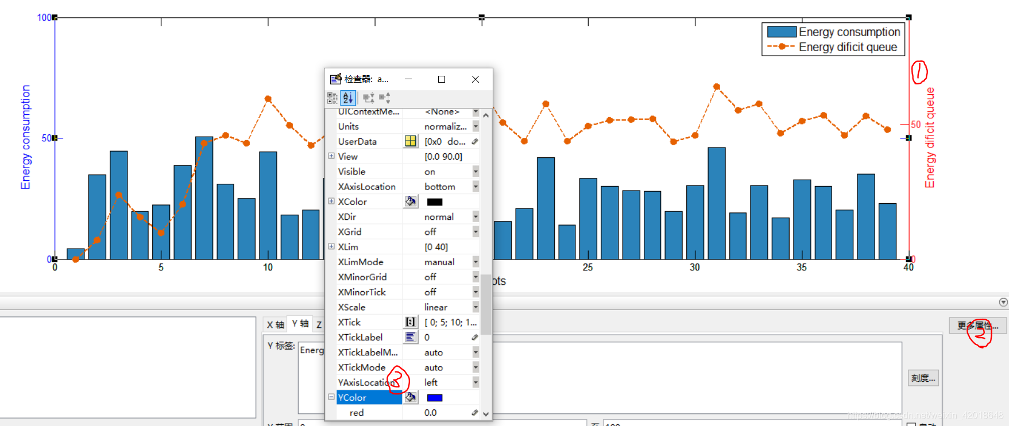Open the XLimMode dropdown arrow
The width and height of the screenshot is (1009, 426).
pyautogui.click(x=475, y=262)
